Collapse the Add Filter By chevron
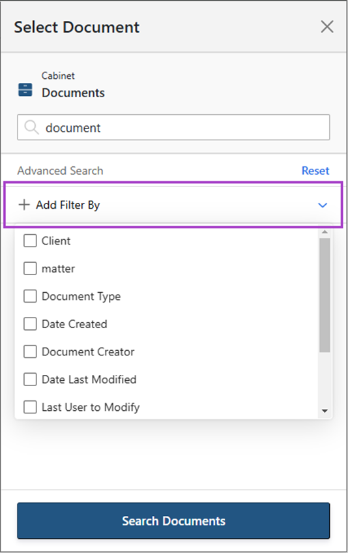 pos(323,205)
